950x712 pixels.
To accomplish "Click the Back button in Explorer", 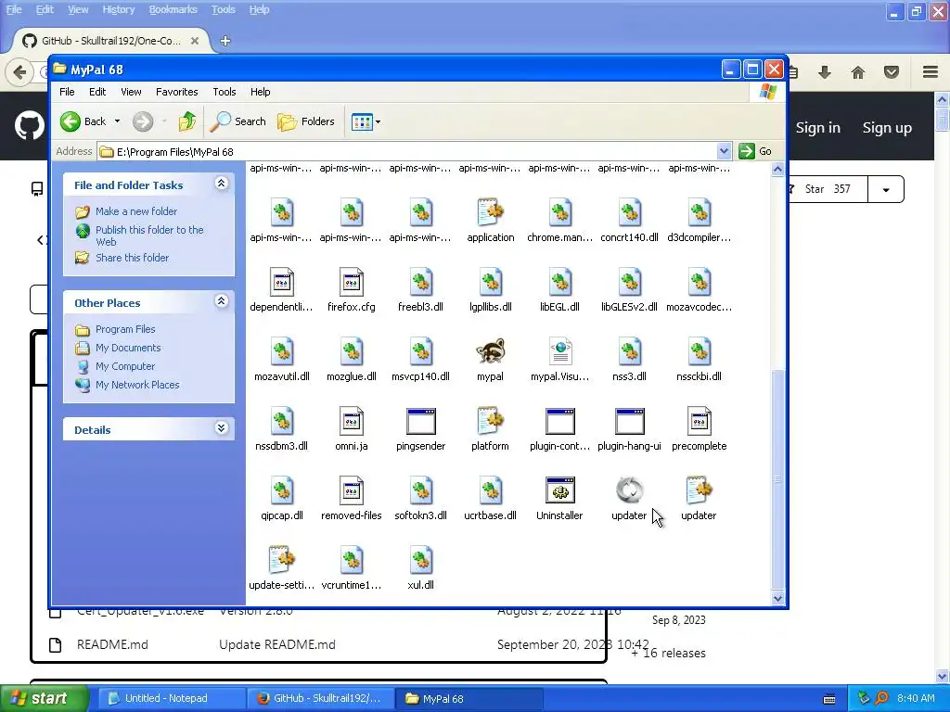I will point(83,121).
